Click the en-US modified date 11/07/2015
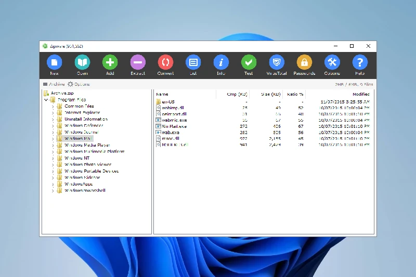This screenshot has height=277, width=416. click(x=345, y=102)
